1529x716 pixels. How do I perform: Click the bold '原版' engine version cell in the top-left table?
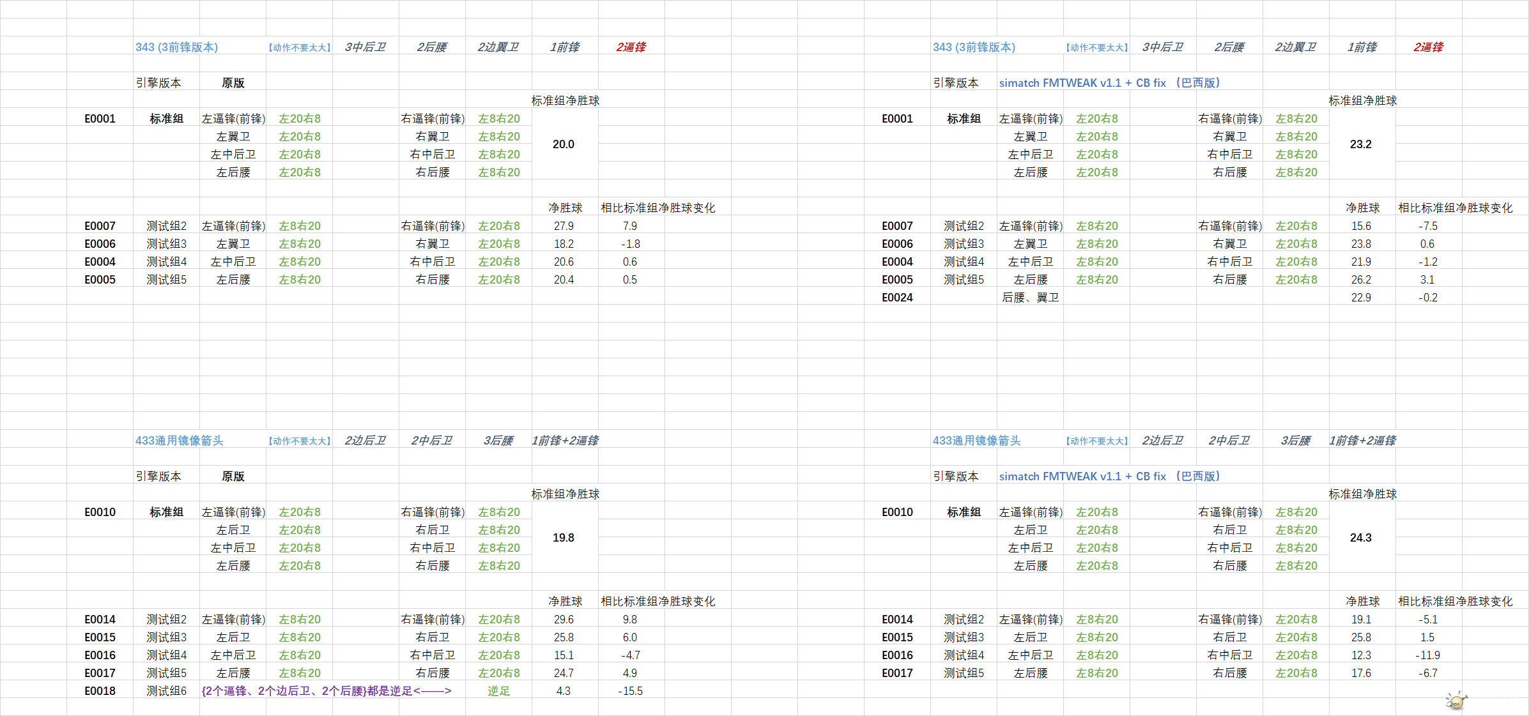coord(233,83)
